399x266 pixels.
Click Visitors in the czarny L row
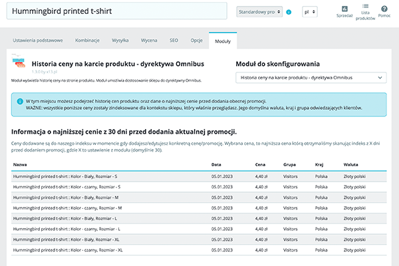pos(291,229)
